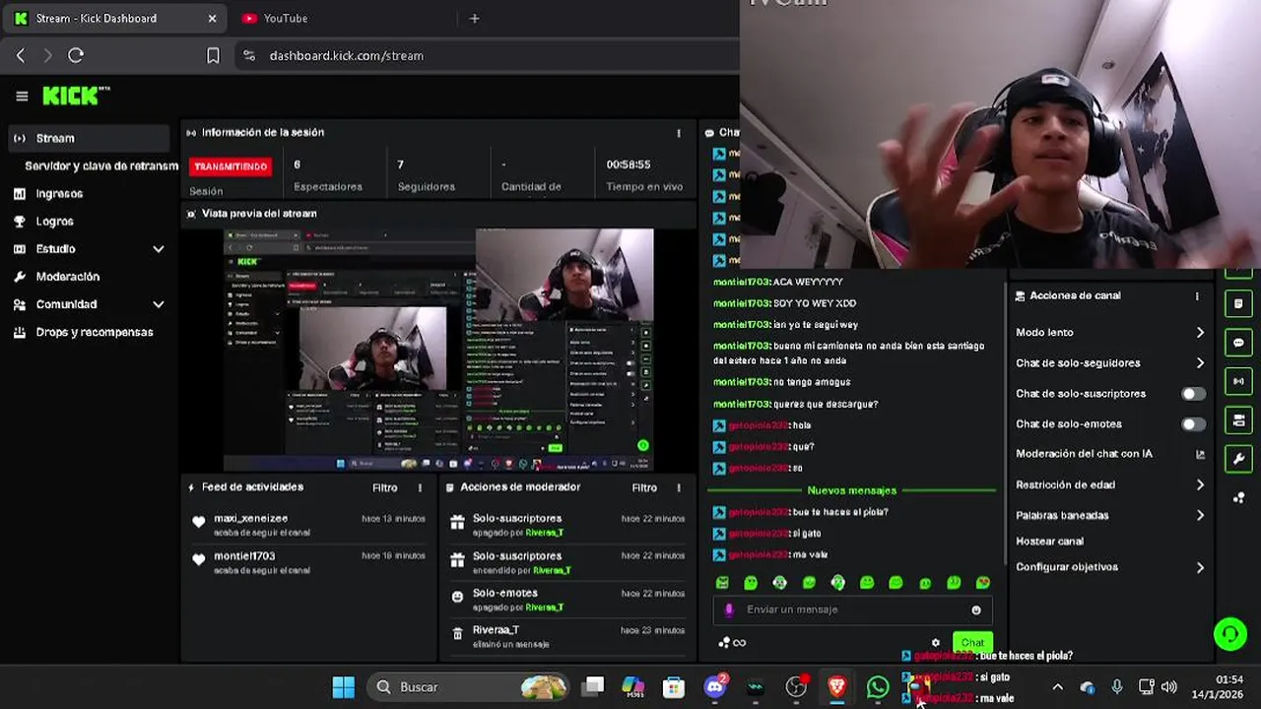Click the purple microphone icon in message box
The image size is (1261, 709).
pyautogui.click(x=729, y=610)
